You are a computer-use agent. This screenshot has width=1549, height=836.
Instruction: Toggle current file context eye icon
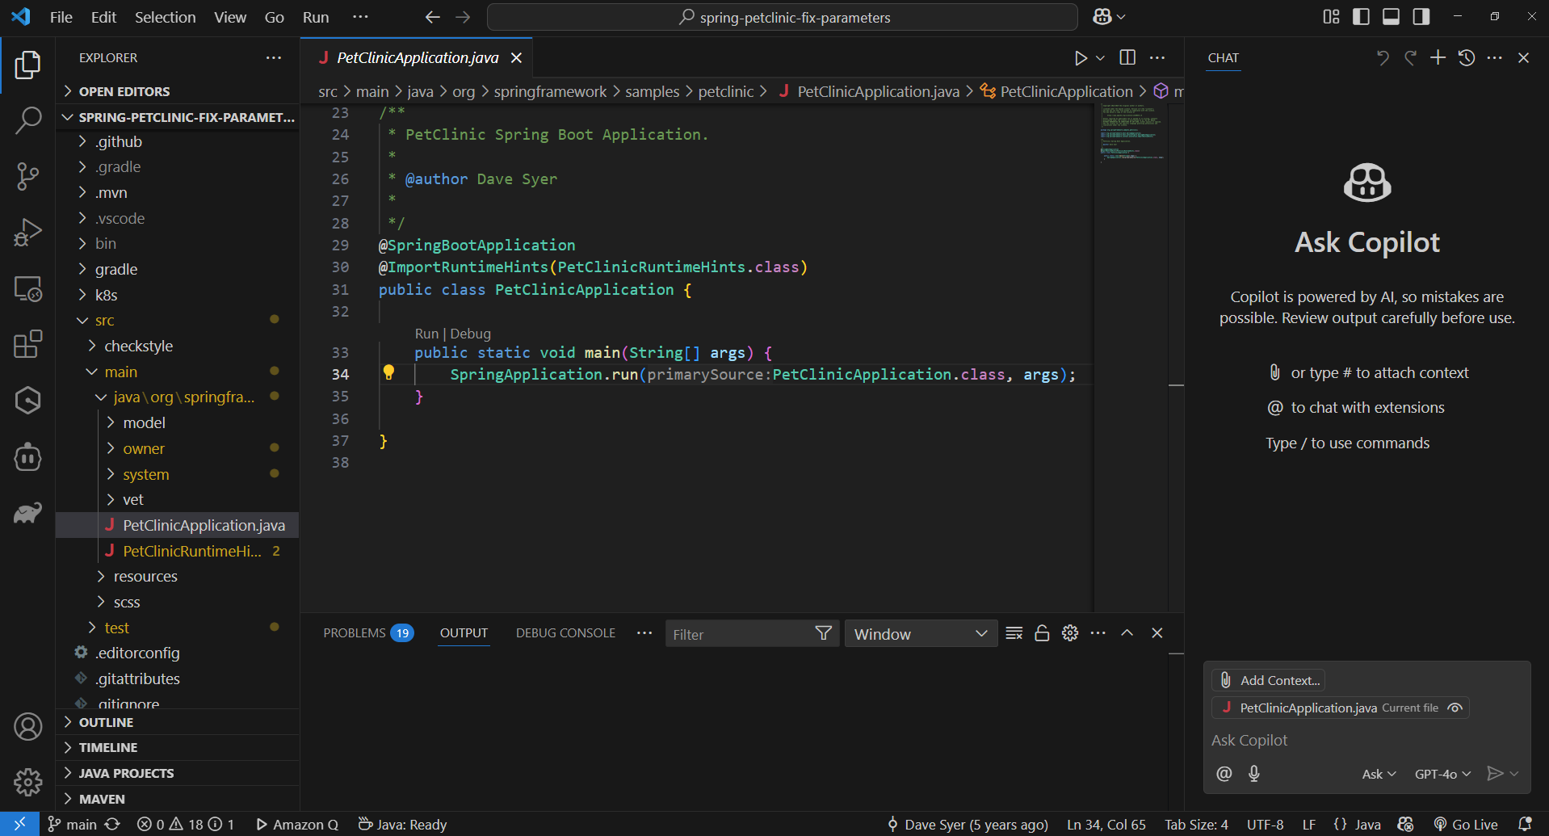tap(1455, 708)
